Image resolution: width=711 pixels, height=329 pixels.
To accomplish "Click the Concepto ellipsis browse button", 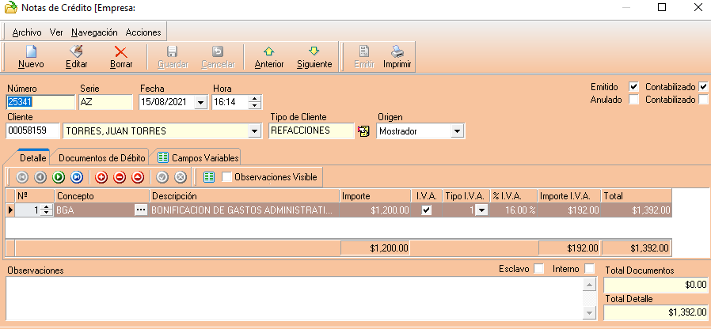I will (x=141, y=210).
